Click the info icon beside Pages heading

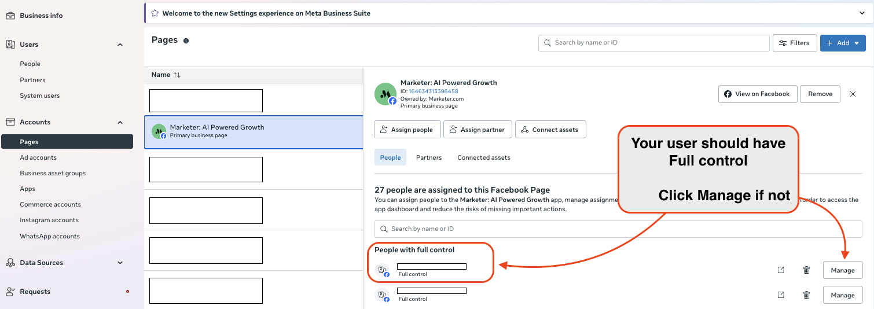coord(186,41)
